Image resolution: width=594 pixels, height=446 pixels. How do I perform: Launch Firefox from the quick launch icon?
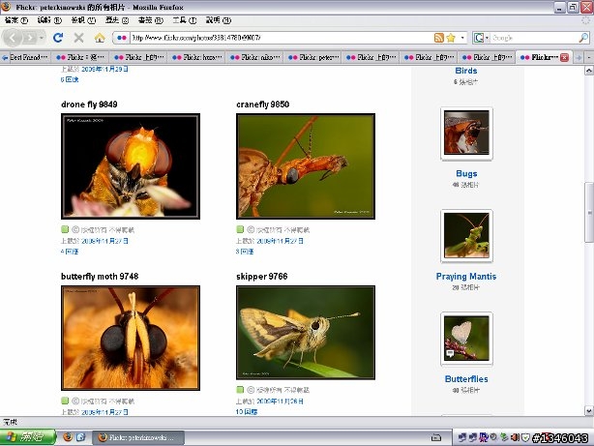68,437
